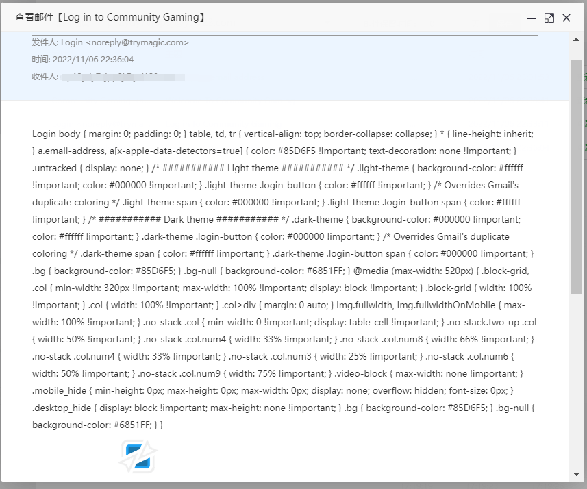The height and width of the screenshot is (489, 587).
Task: Close the Log in to Community Gaming mail
Action: [x=566, y=18]
